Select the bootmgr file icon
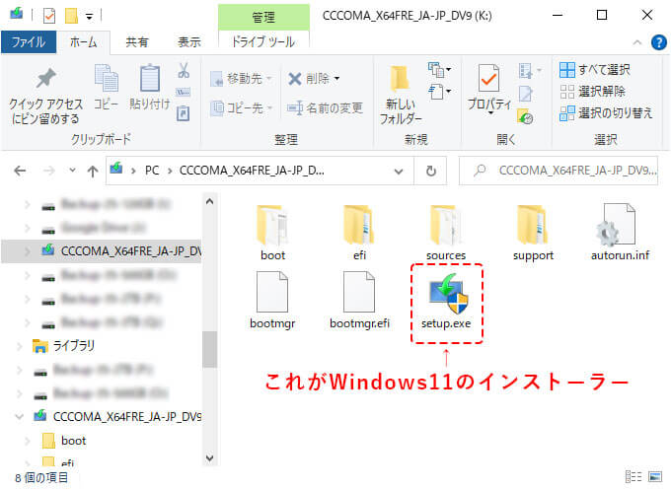The image size is (671, 490). [272, 292]
